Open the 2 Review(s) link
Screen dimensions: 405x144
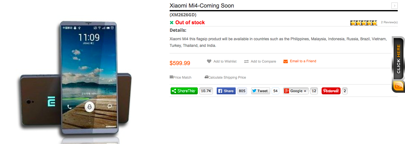click(x=389, y=22)
